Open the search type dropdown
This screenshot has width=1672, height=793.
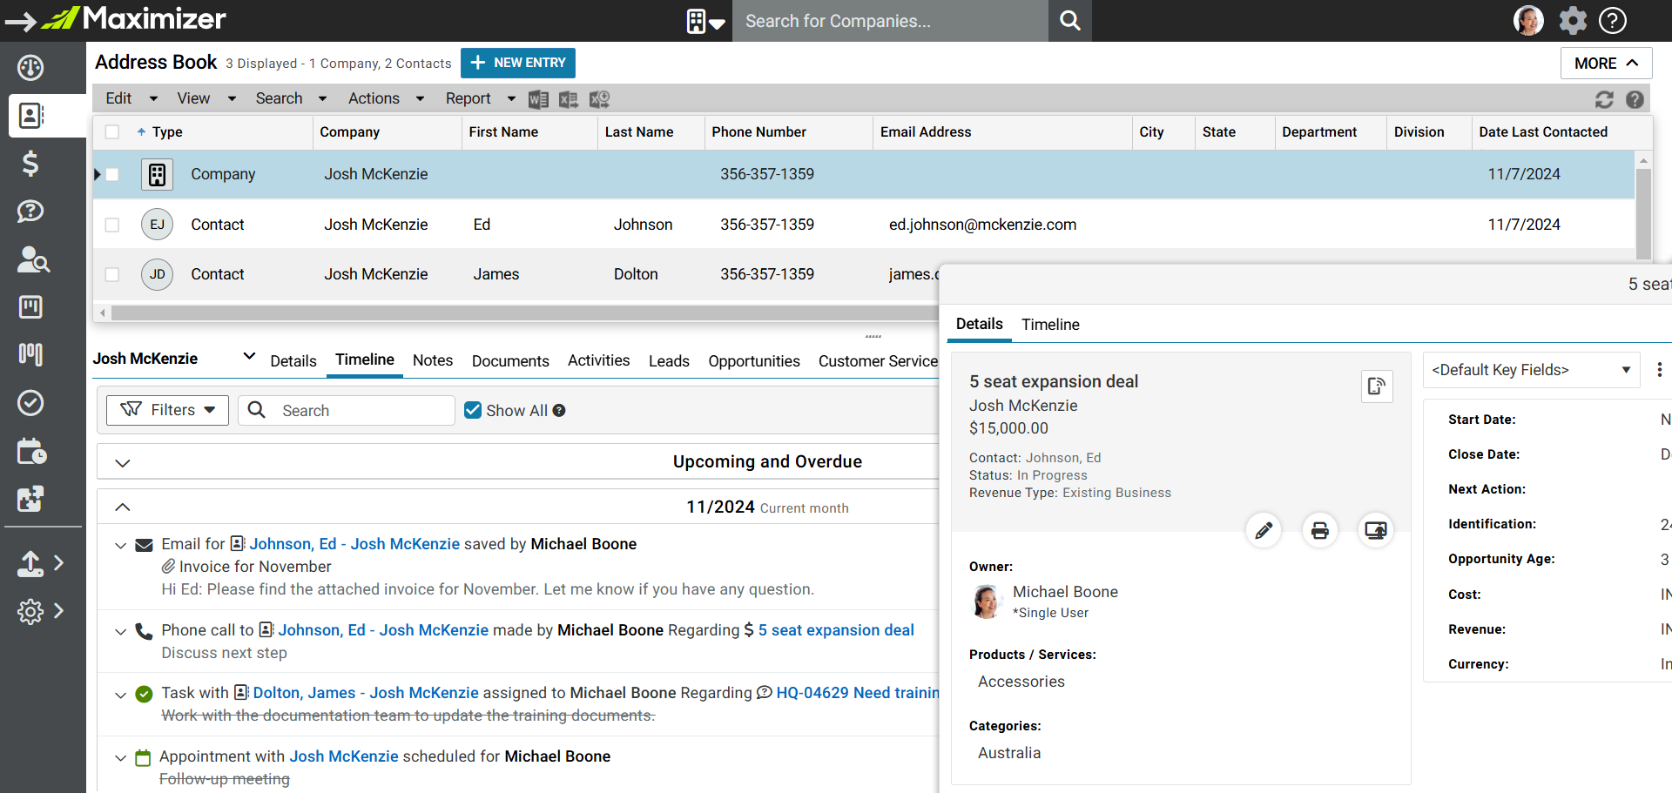tap(705, 21)
